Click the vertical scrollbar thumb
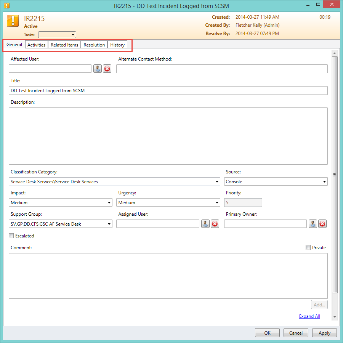 pyautogui.click(x=335, y=175)
